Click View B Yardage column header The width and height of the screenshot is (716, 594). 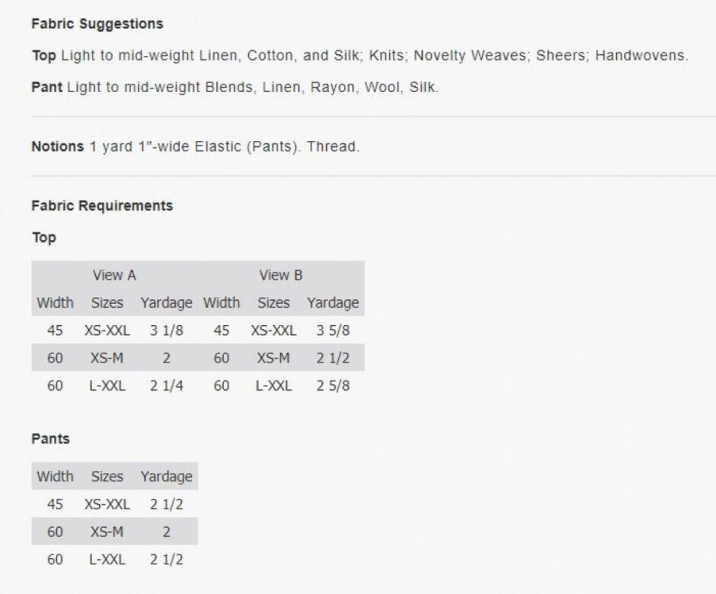pyautogui.click(x=333, y=303)
